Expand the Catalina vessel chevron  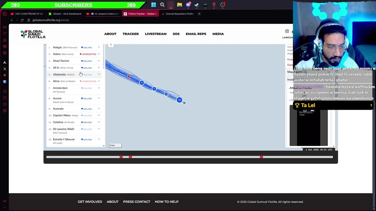tap(99, 122)
